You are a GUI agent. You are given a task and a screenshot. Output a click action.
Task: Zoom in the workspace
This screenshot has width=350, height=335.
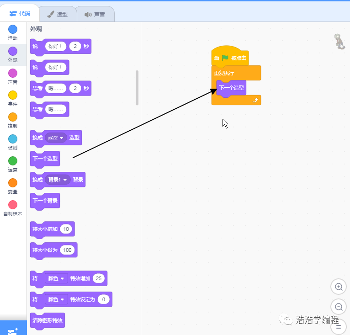339,287
